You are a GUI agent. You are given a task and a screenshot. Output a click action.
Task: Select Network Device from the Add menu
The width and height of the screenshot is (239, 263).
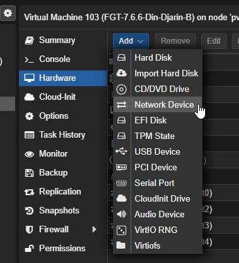pyautogui.click(x=158, y=104)
